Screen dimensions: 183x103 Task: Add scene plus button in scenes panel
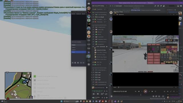(73, 63)
